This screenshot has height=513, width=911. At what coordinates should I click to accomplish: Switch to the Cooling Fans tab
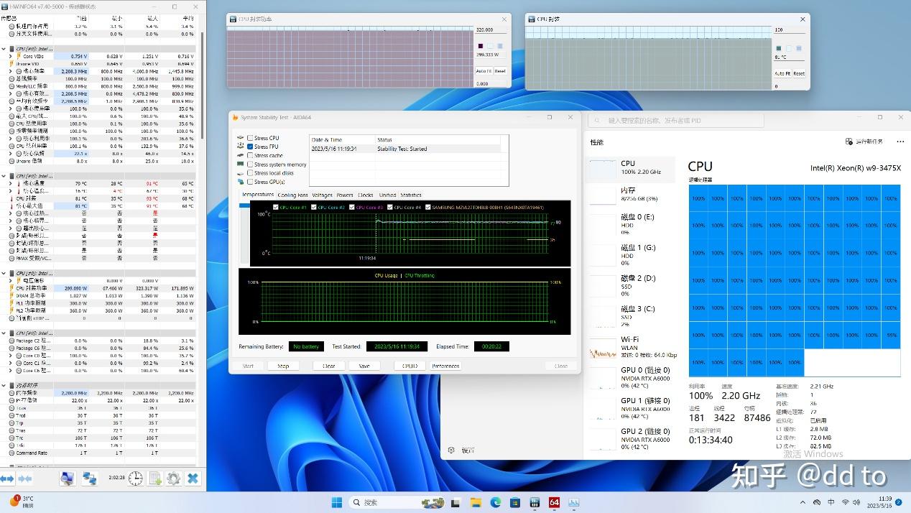[292, 195]
